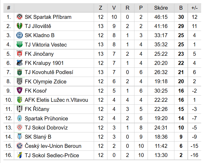The width and height of the screenshot is (203, 163).
Task: Click the TJ Jíloviště club logo
Action: click(x=19, y=26)
